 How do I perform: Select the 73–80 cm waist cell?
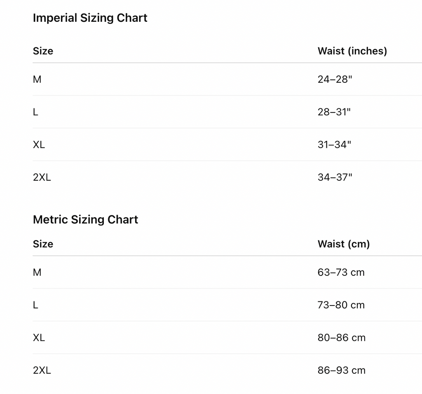pyautogui.click(x=341, y=305)
